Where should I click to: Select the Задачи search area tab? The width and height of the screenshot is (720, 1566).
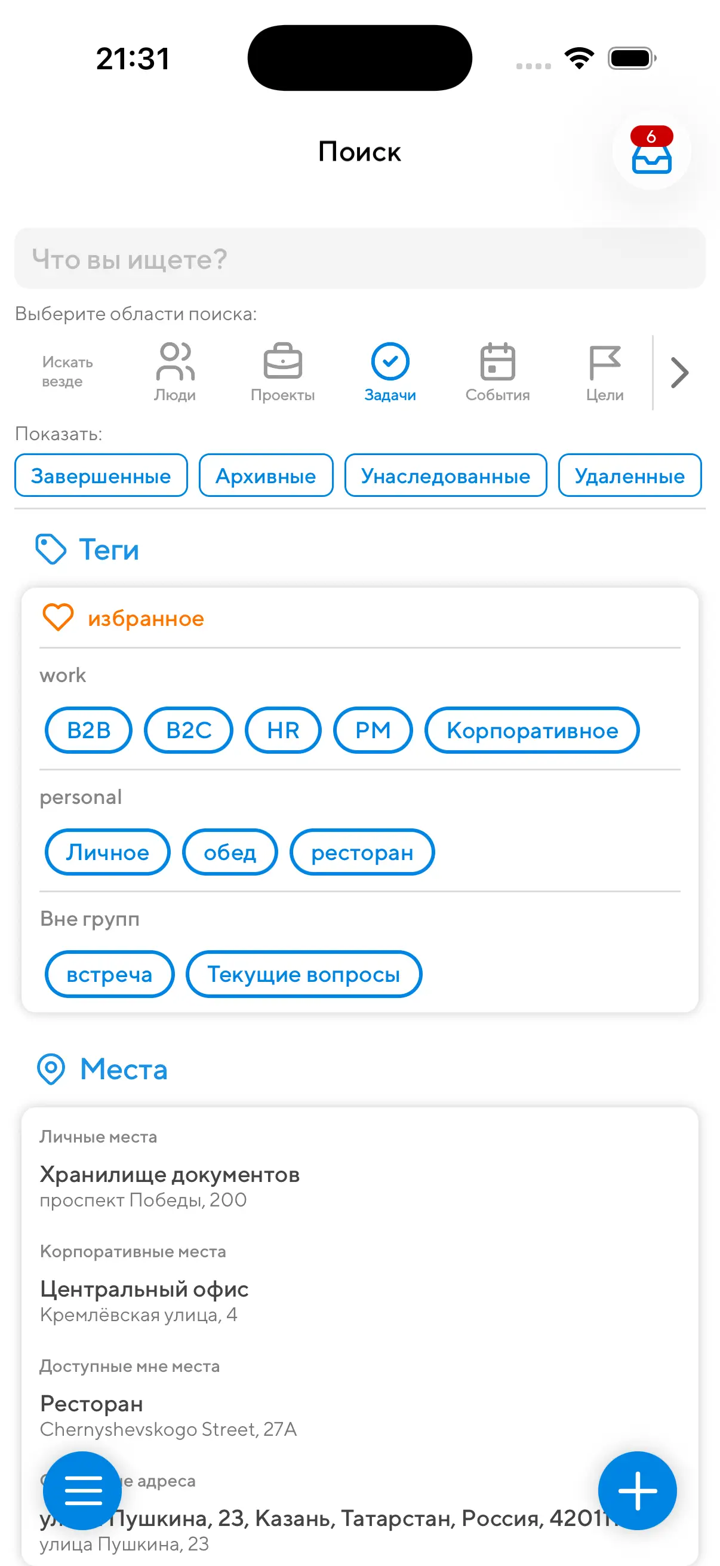pos(390,371)
